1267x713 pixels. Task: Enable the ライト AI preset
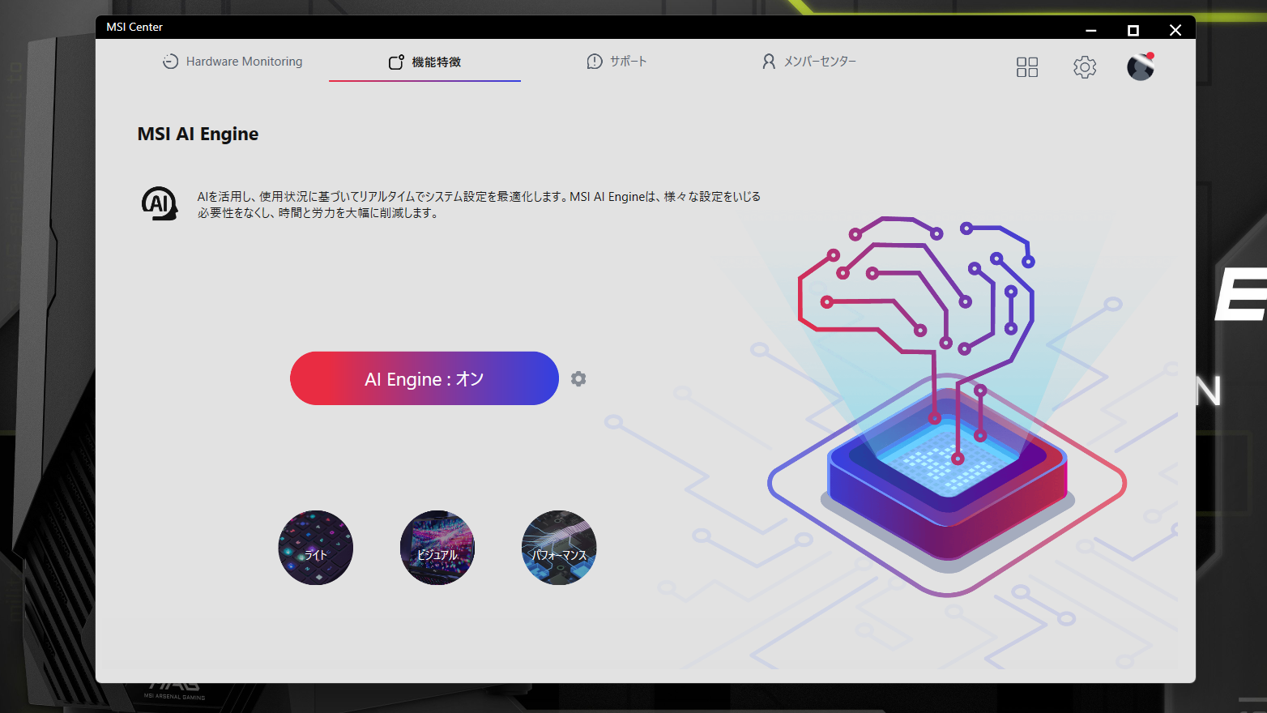tap(316, 548)
